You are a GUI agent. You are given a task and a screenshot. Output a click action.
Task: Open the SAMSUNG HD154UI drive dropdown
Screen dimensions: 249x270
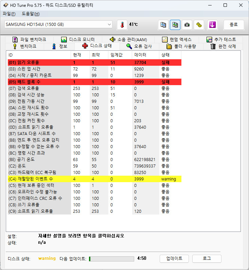[58, 25]
